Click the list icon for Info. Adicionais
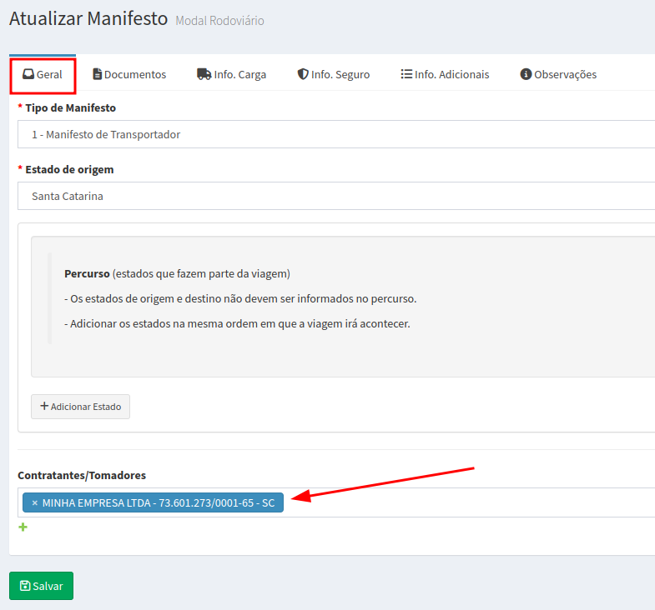655x610 pixels. tap(406, 74)
